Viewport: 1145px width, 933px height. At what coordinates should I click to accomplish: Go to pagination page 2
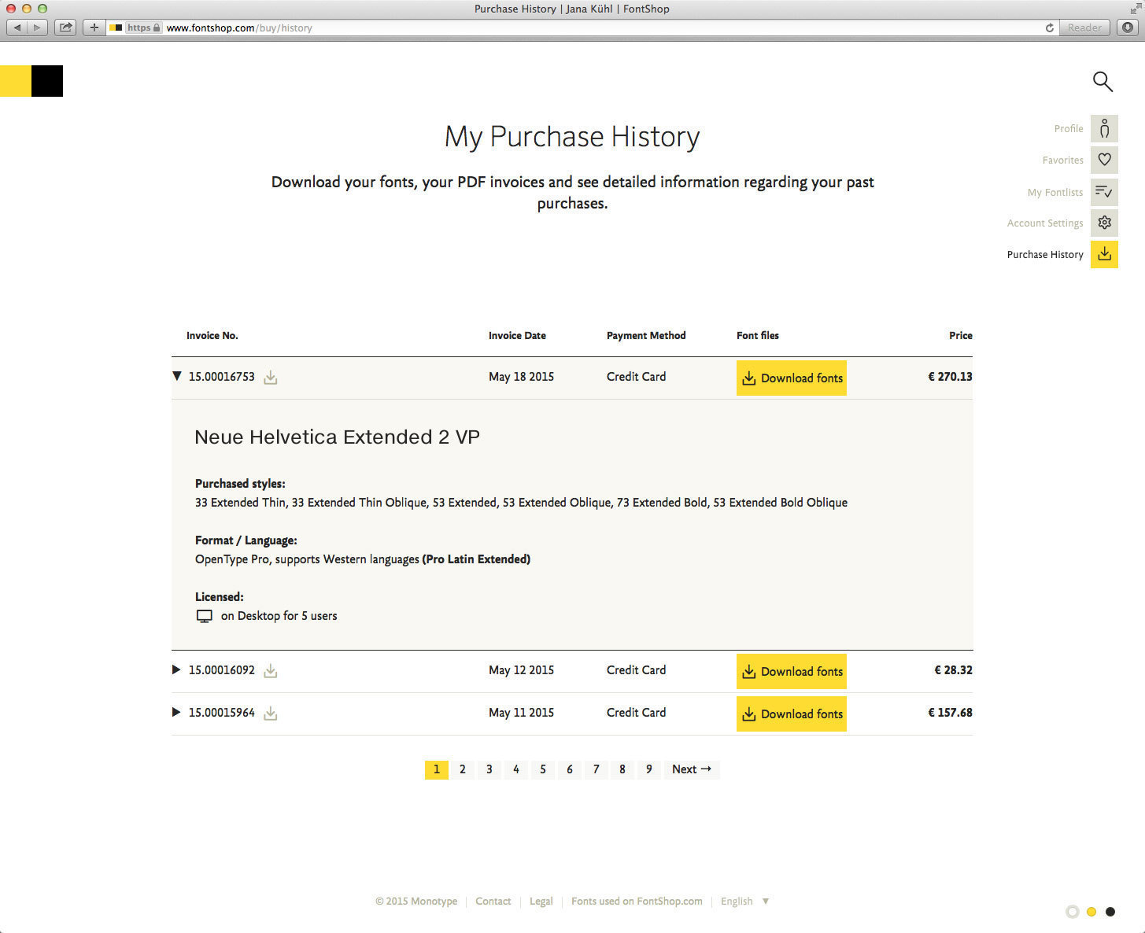pyautogui.click(x=463, y=769)
